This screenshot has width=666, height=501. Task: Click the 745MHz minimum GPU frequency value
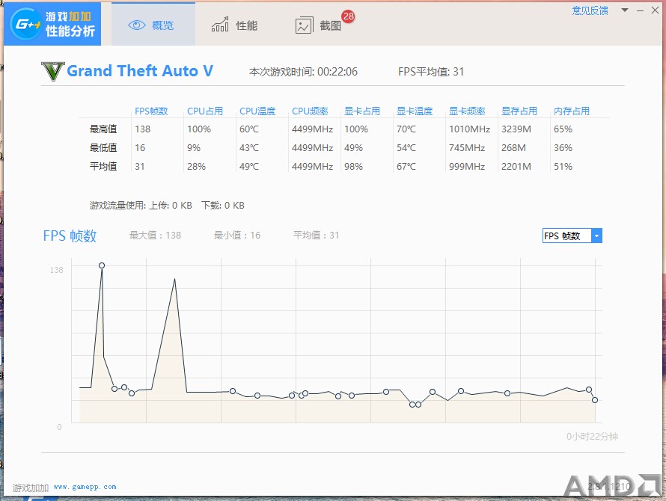(x=467, y=148)
